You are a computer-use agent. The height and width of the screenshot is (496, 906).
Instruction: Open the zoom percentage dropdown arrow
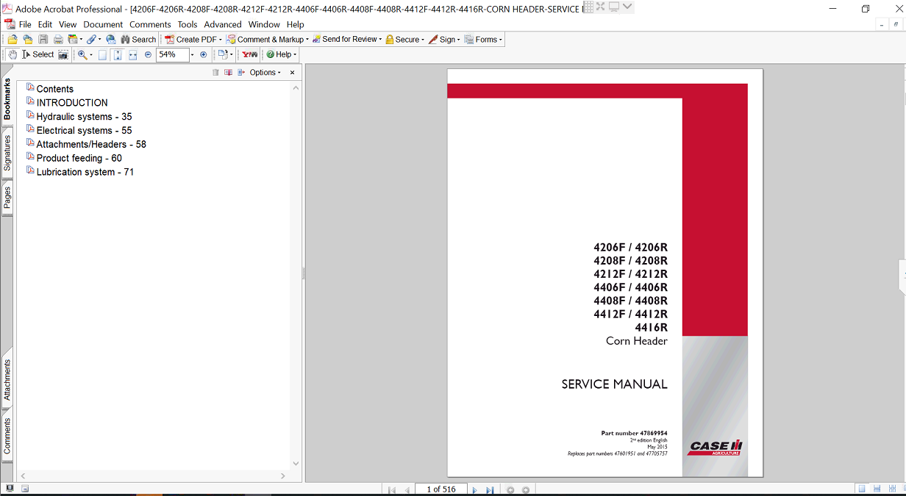tap(193, 54)
